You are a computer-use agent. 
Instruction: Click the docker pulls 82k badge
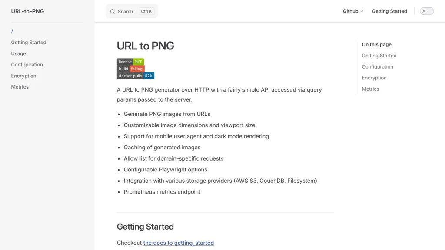135,76
